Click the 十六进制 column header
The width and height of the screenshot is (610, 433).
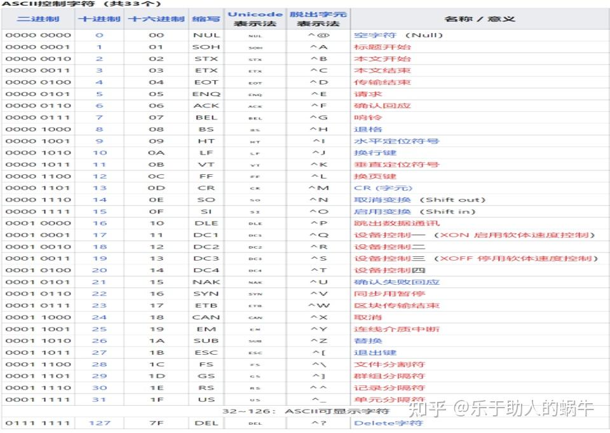coord(155,19)
